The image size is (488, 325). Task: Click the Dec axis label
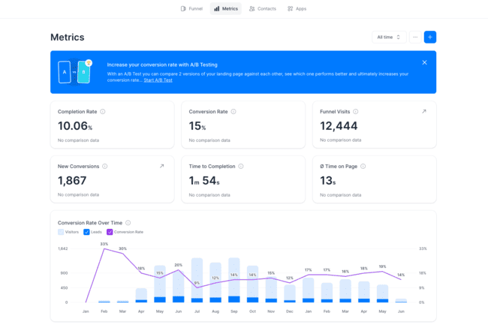coord(290,311)
